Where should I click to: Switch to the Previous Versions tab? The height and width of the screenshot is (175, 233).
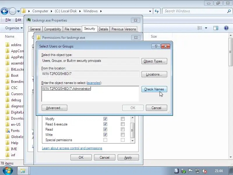(123, 29)
